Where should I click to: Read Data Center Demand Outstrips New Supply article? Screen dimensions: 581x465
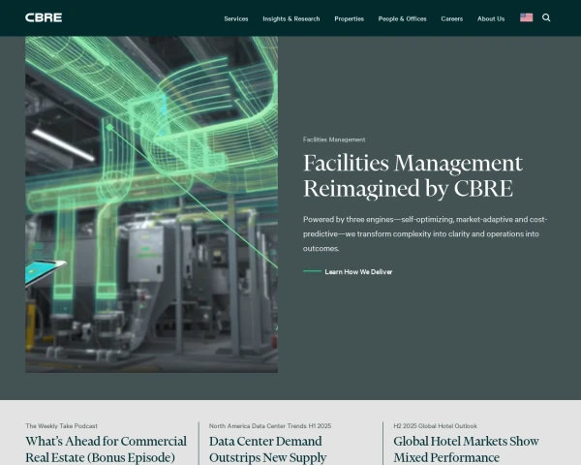pyautogui.click(x=267, y=449)
